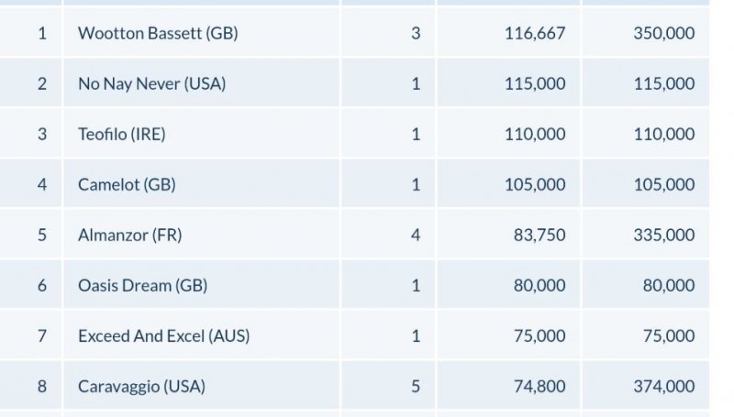Select the rank 4 cell beside Camelot

42,185
